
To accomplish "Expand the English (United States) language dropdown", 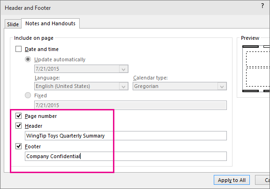I will point(81,86).
